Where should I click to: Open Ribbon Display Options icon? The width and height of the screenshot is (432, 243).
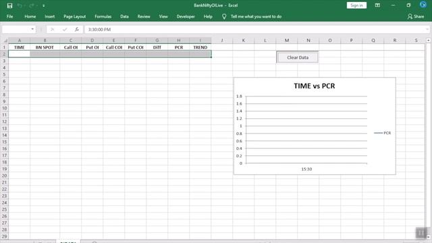(377, 5)
